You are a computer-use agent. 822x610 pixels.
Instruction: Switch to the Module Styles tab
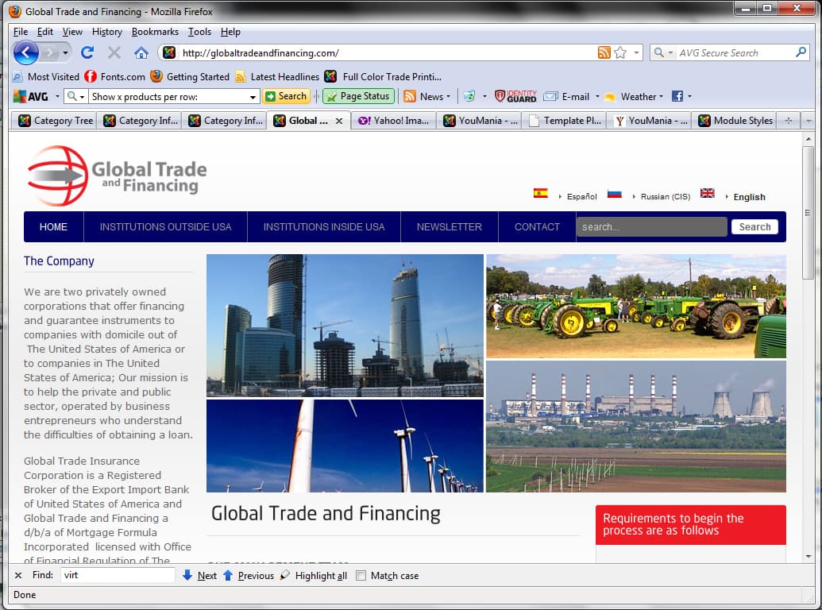tap(734, 121)
